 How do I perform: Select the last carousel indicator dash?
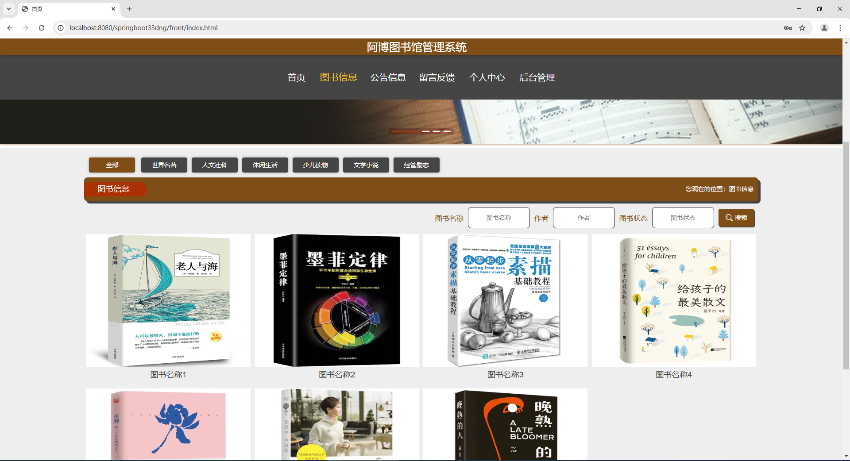click(x=447, y=131)
